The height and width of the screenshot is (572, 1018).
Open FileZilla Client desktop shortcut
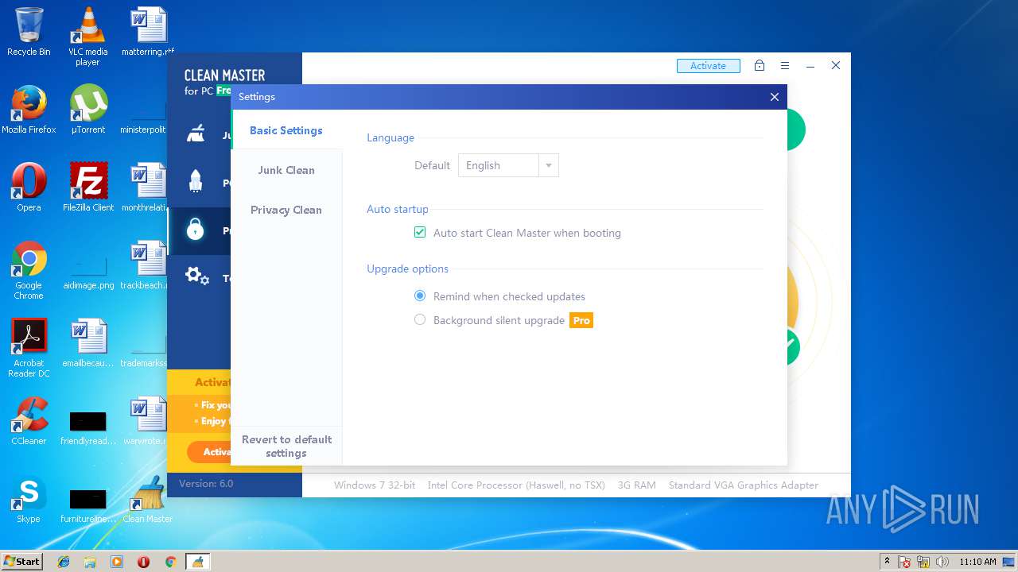coord(88,187)
